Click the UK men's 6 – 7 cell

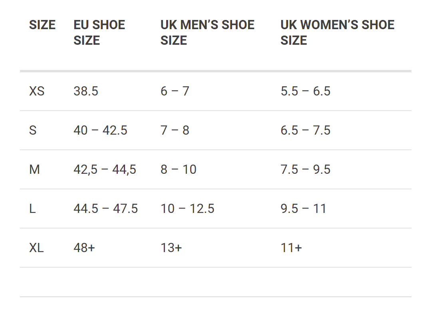(175, 91)
